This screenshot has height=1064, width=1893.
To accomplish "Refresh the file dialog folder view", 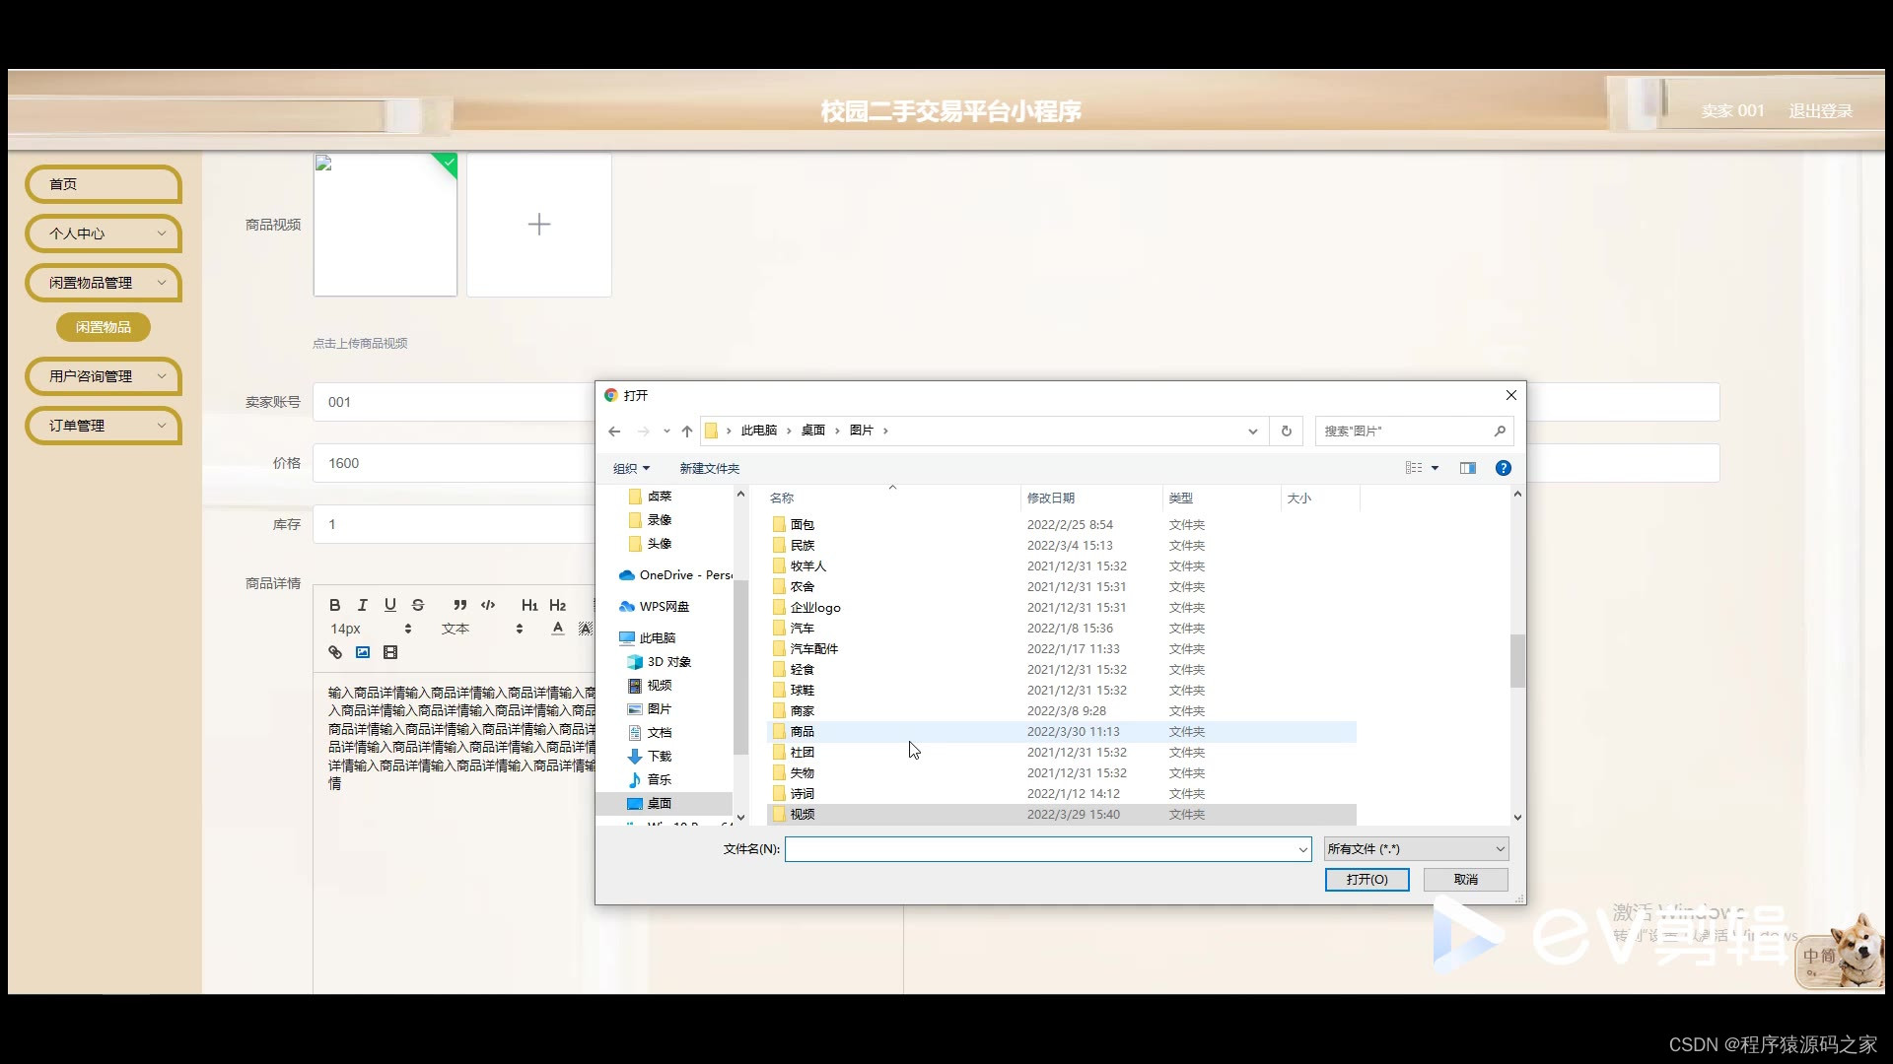I will click(1286, 431).
